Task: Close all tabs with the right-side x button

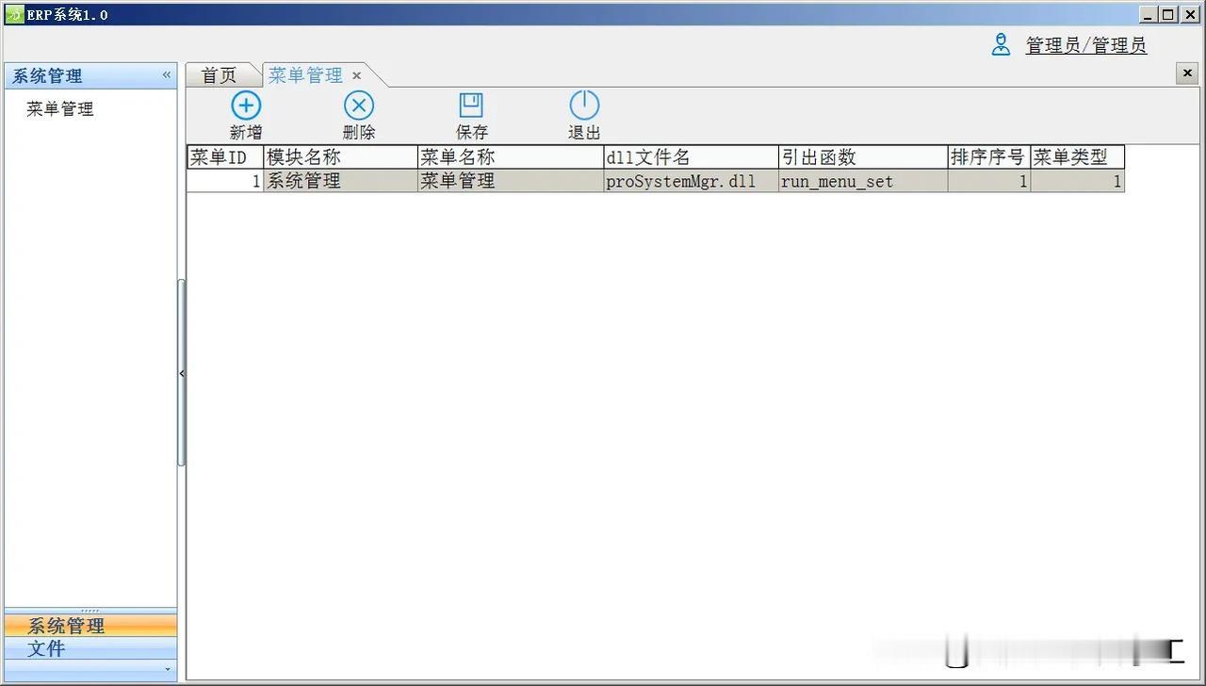Action: coord(1188,73)
